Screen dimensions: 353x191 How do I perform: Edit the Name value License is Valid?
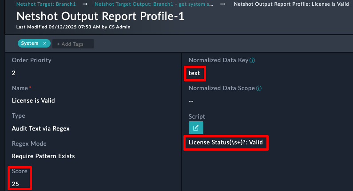(33, 100)
